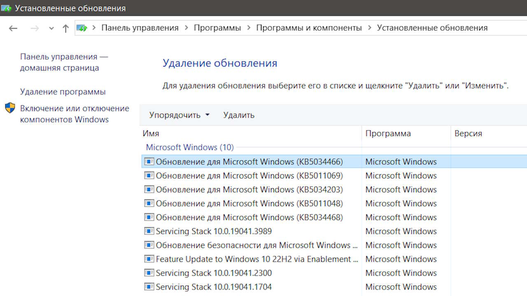
Task: Collapse the Microsoft Windows (10) group header
Action: point(190,147)
